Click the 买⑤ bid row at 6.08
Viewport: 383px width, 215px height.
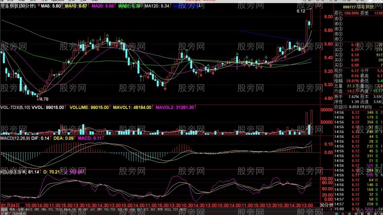358,65
